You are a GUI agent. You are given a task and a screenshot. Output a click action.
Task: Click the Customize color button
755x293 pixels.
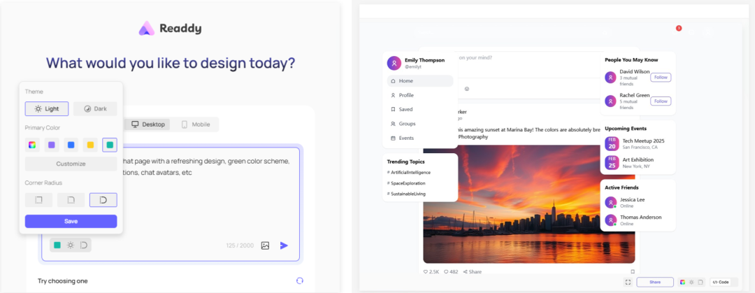(x=71, y=164)
